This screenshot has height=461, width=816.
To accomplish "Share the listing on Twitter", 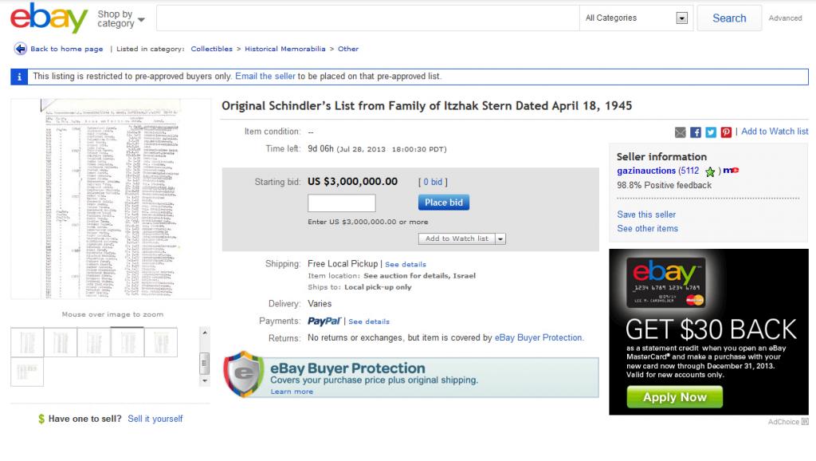I will 710,132.
